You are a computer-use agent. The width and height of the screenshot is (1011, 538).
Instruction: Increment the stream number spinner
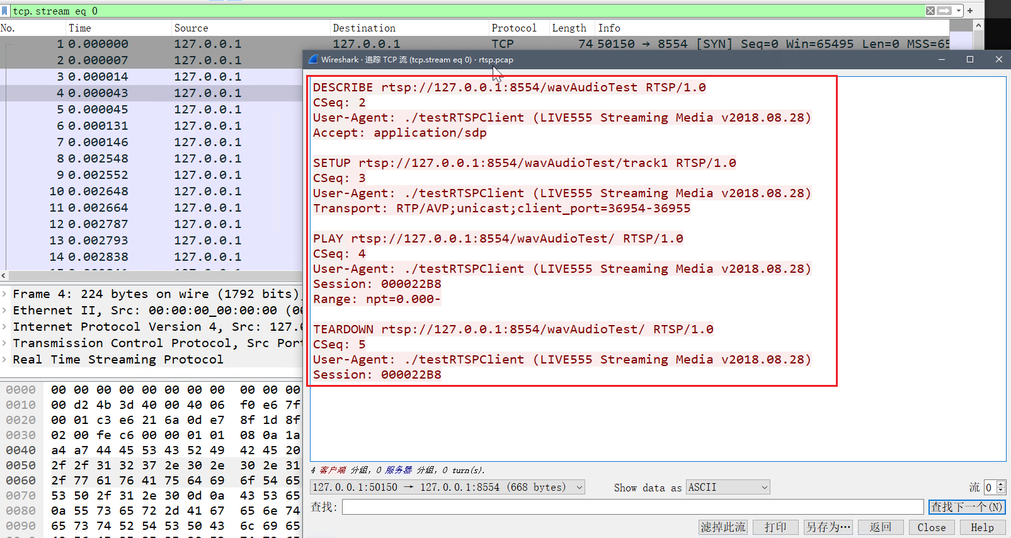pyautogui.click(x=1001, y=483)
